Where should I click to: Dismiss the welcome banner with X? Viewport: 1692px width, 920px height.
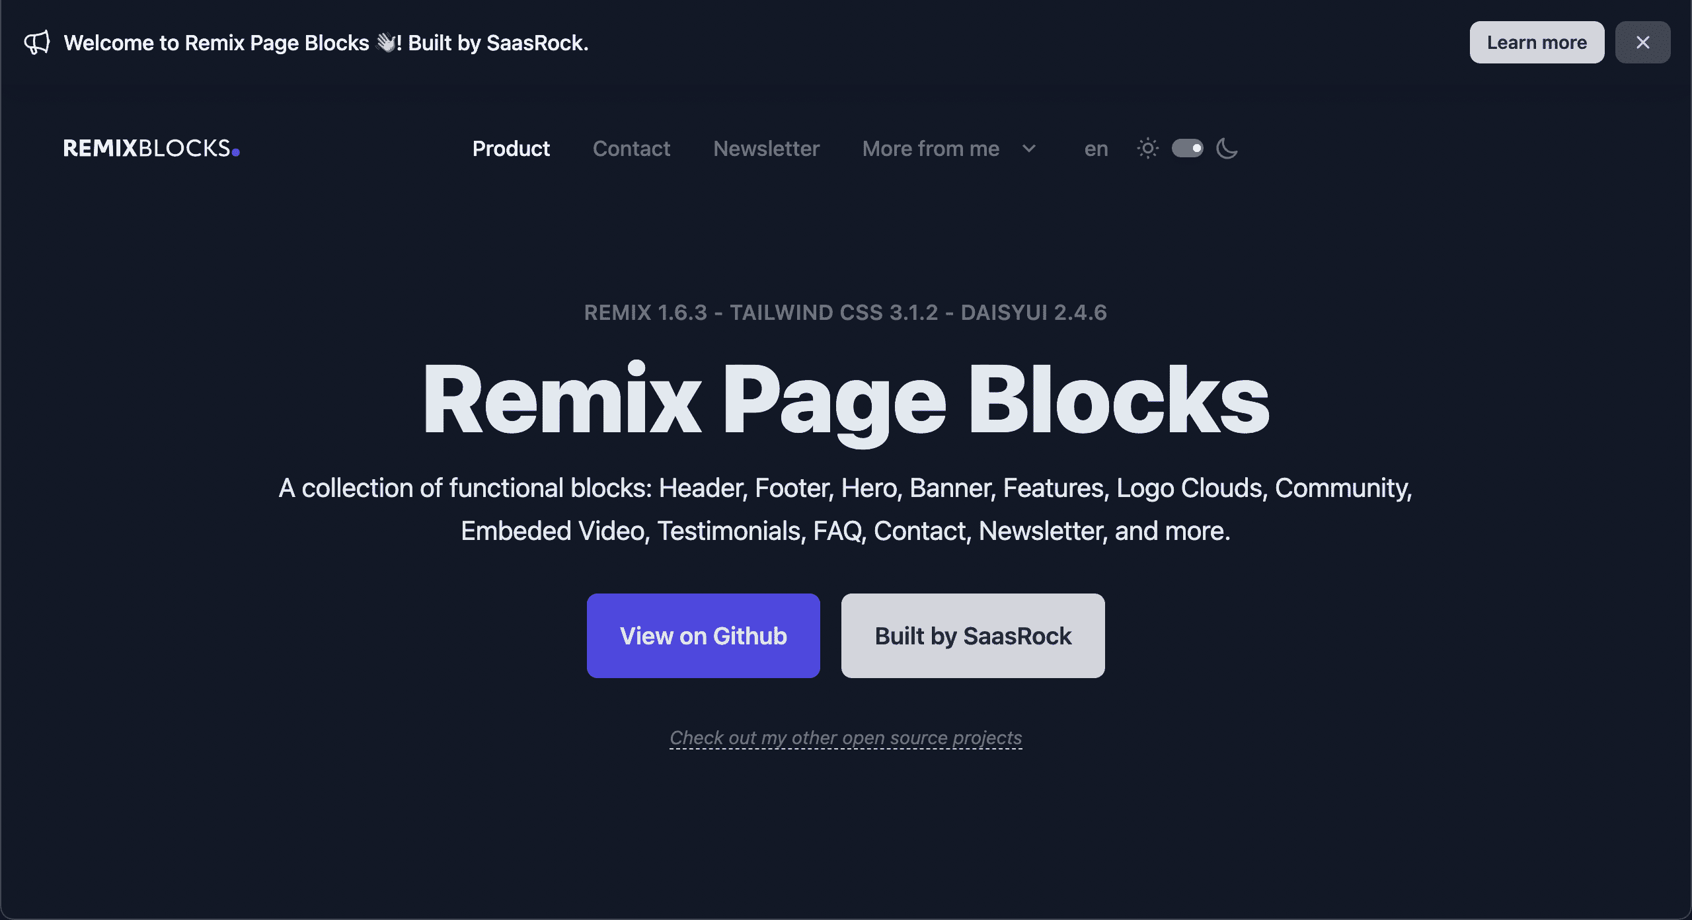click(1642, 42)
